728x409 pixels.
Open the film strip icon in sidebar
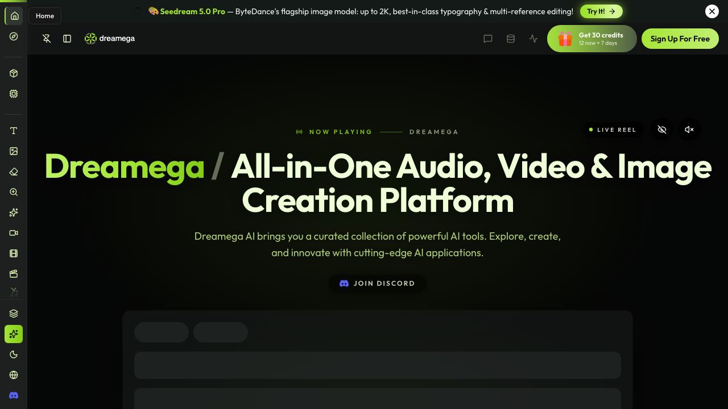click(x=14, y=253)
